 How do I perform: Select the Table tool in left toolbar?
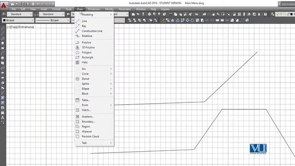click(2, 113)
